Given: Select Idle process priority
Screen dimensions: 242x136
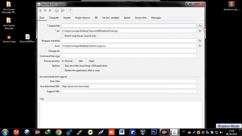Looking at the screenshot, I should [x=77, y=61].
